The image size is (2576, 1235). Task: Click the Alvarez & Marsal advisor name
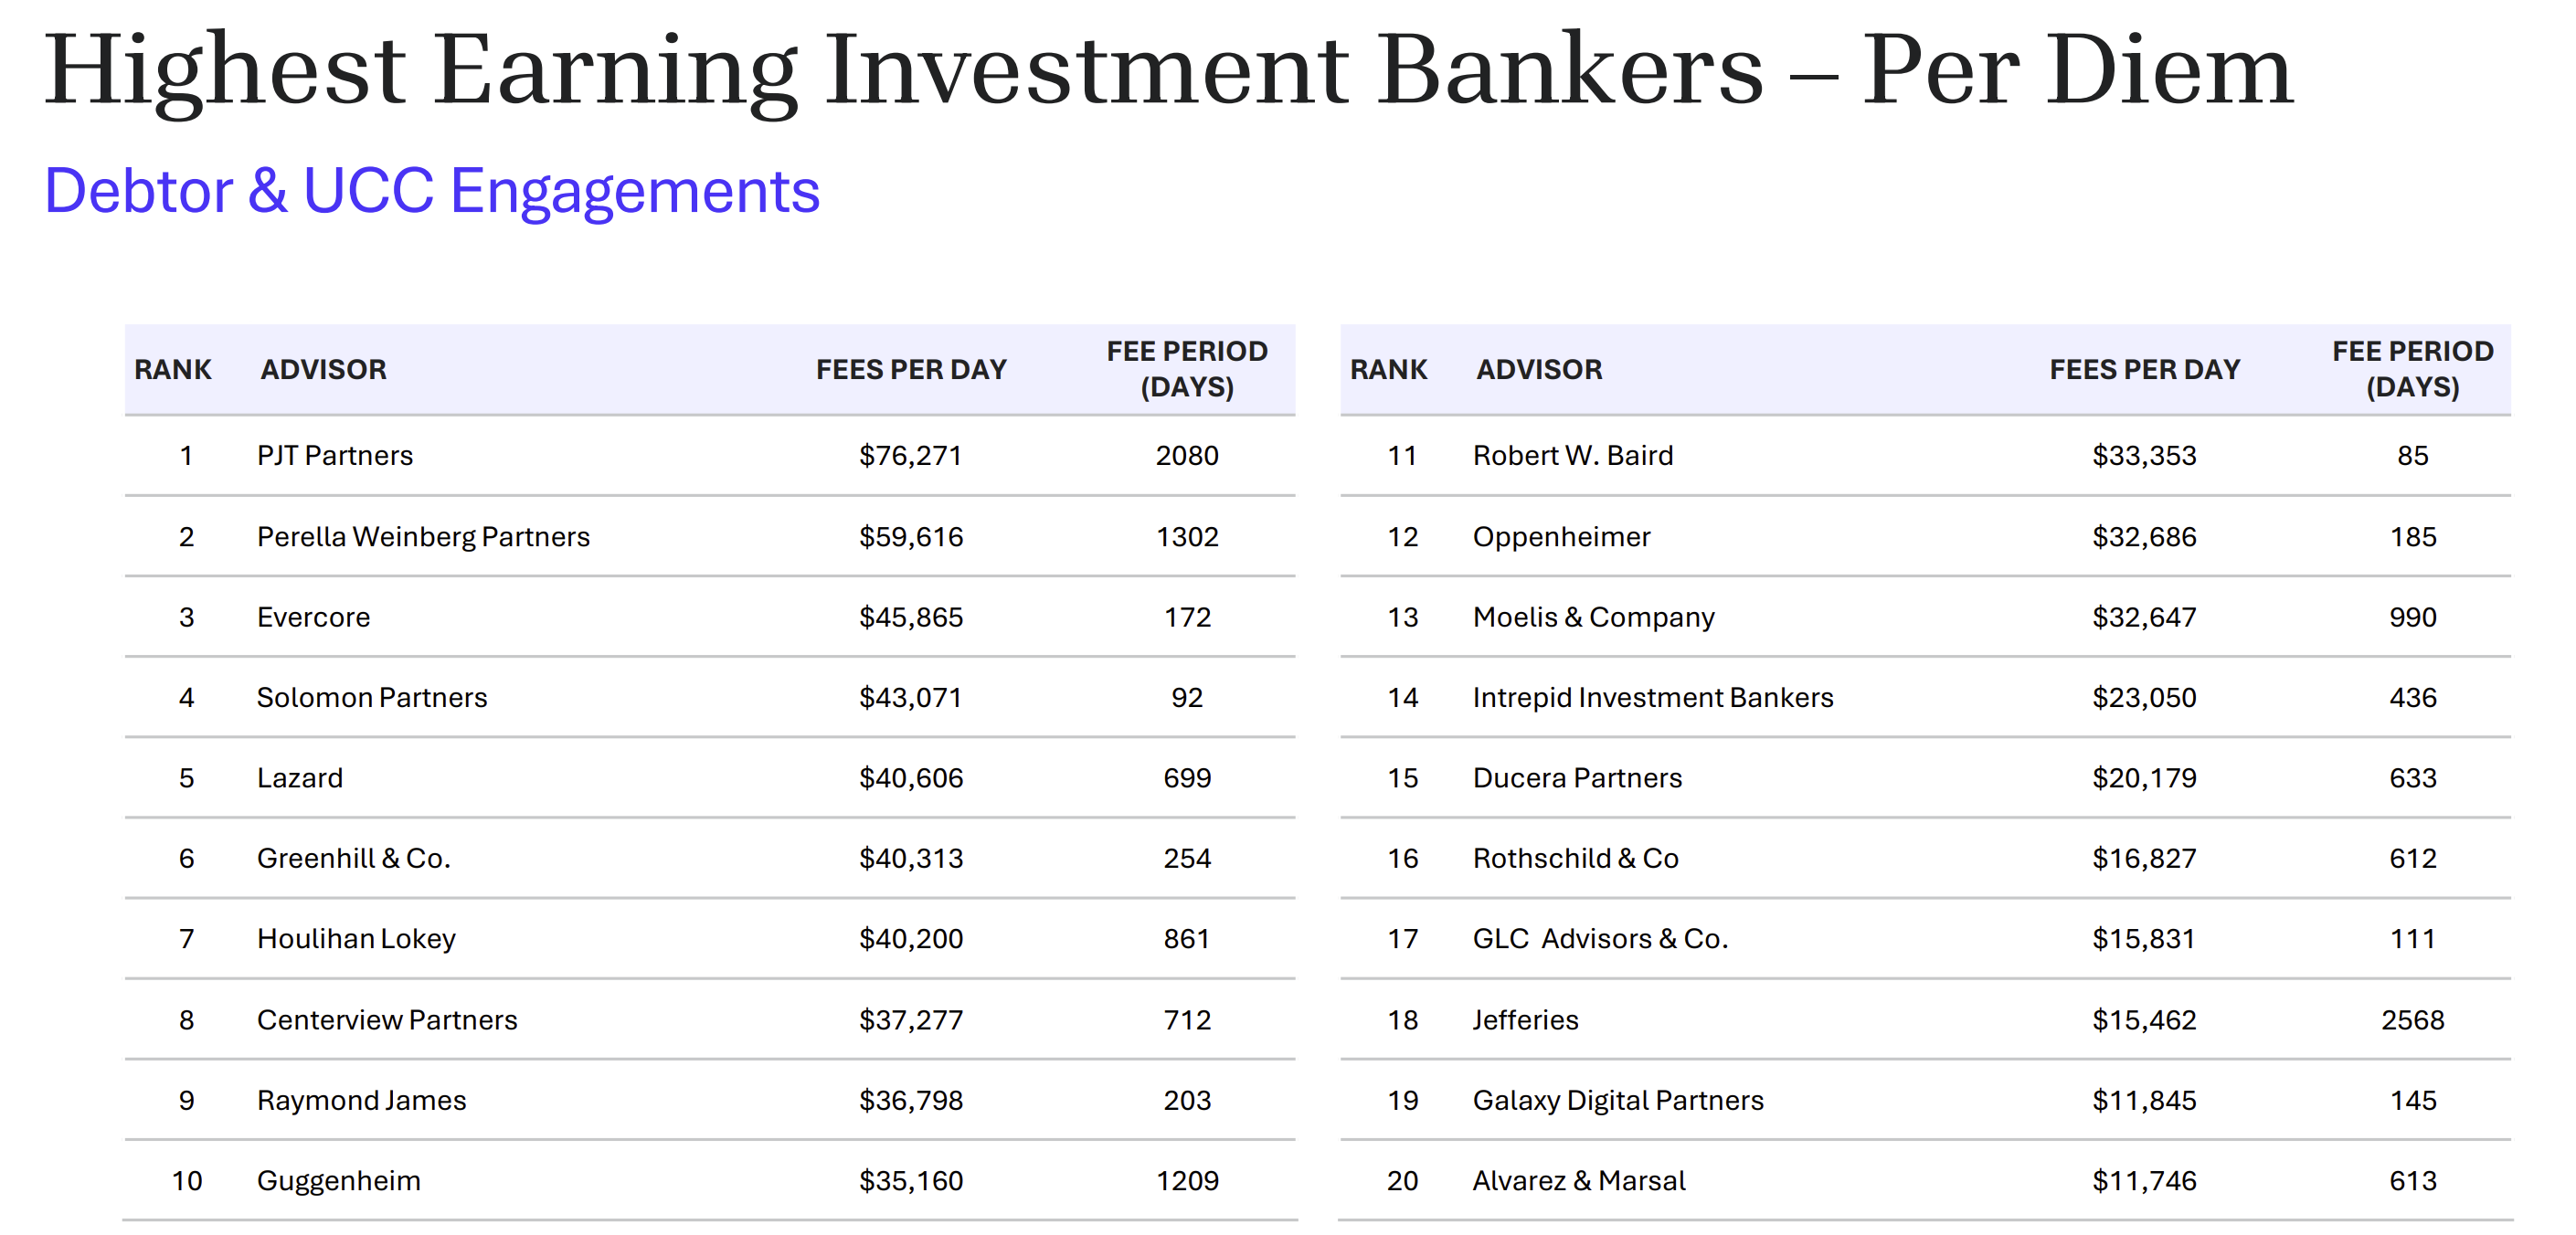pos(1579,1181)
